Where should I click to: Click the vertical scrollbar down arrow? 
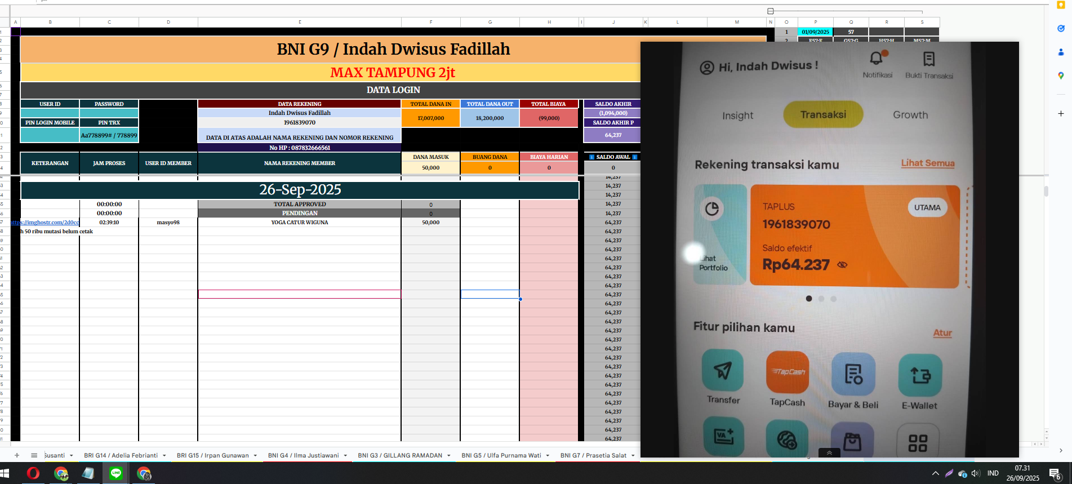1047,438
